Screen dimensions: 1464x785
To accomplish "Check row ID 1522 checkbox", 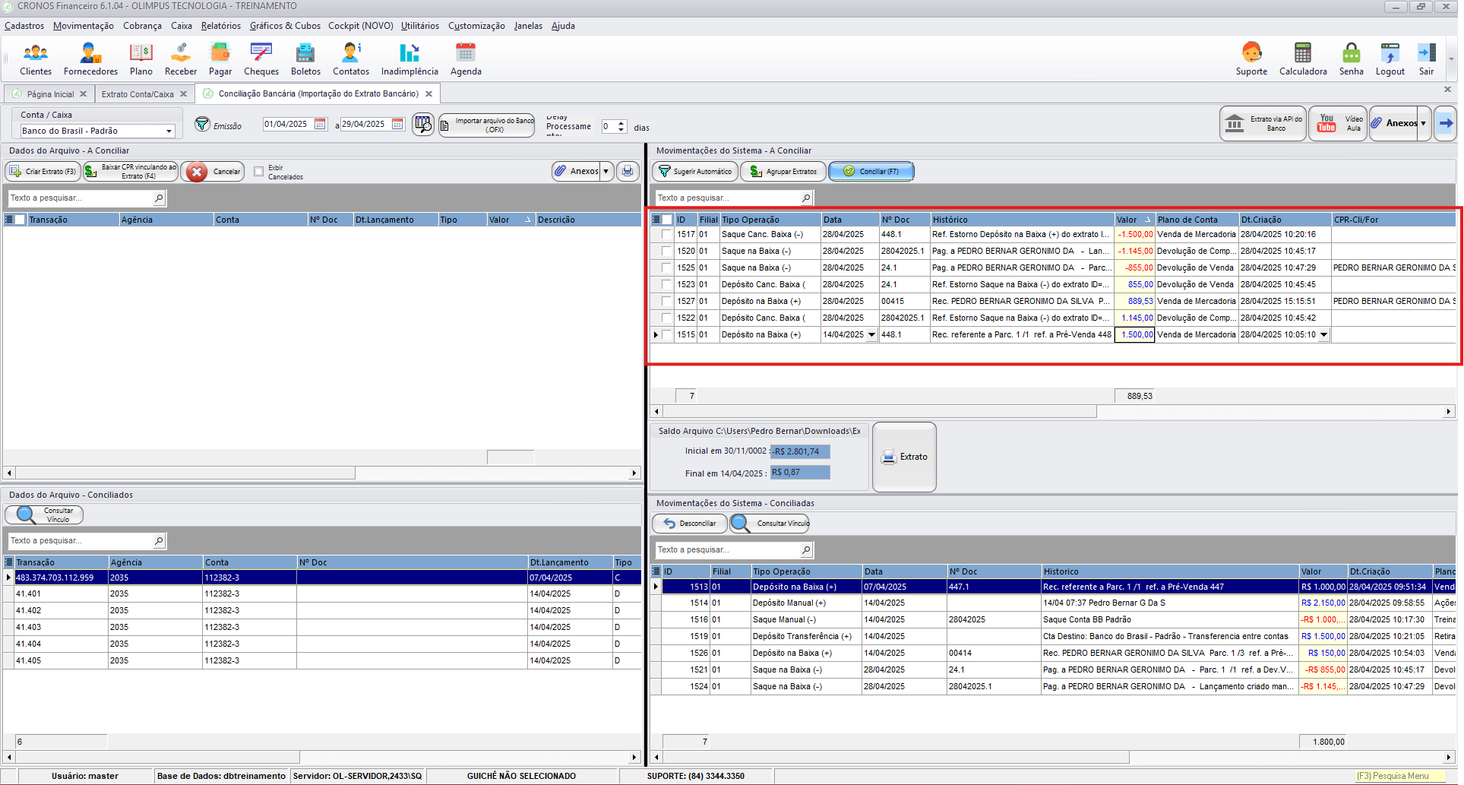I will (666, 318).
